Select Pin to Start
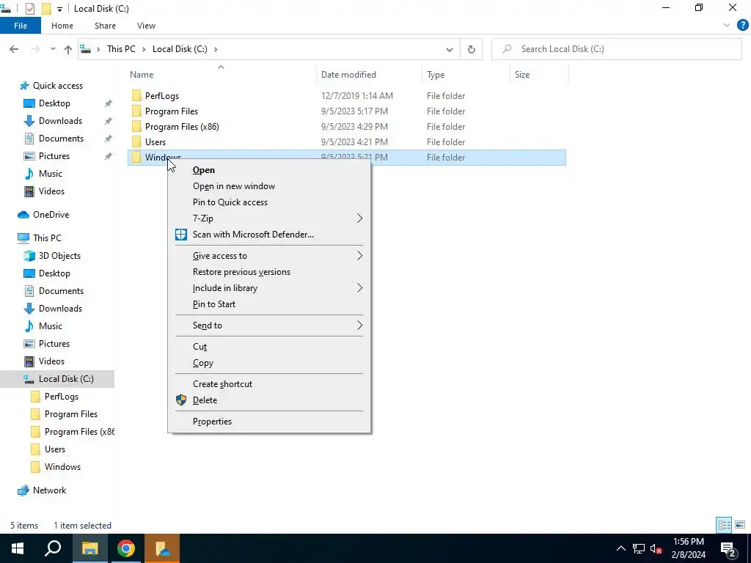Viewport: 751px width, 563px height. [269, 304]
